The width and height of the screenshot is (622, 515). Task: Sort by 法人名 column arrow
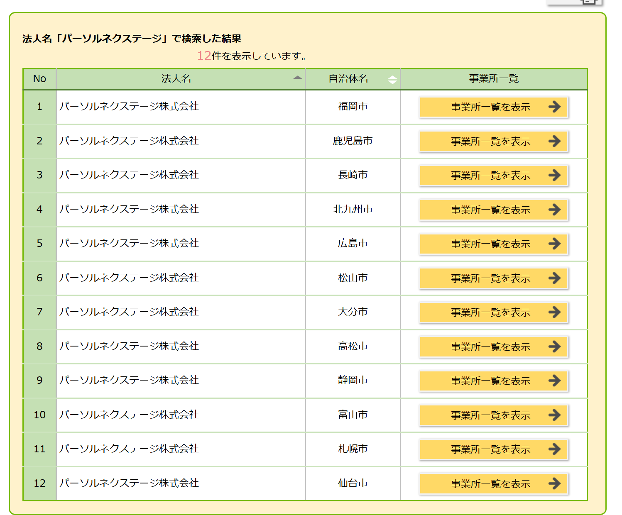pos(297,78)
